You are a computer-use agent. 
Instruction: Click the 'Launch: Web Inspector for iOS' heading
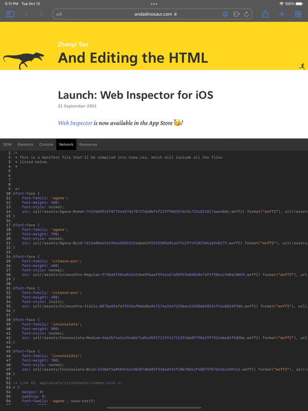coord(136,95)
